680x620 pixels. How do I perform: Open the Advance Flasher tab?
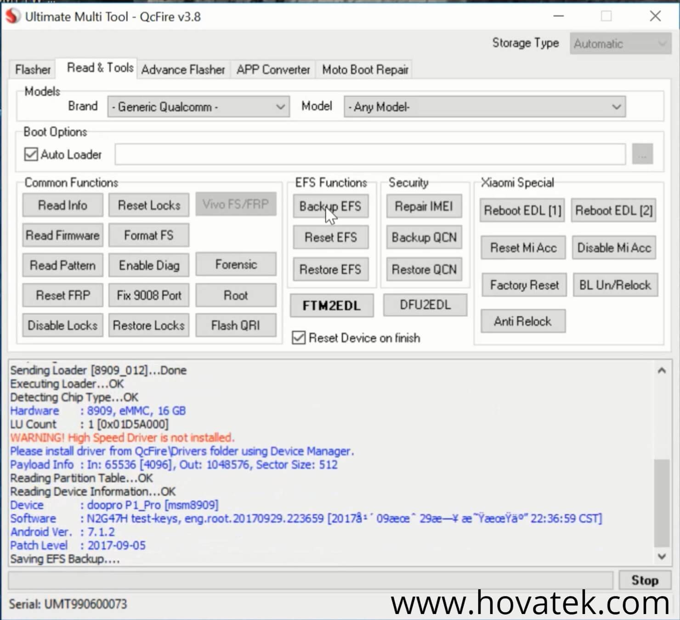coord(183,69)
